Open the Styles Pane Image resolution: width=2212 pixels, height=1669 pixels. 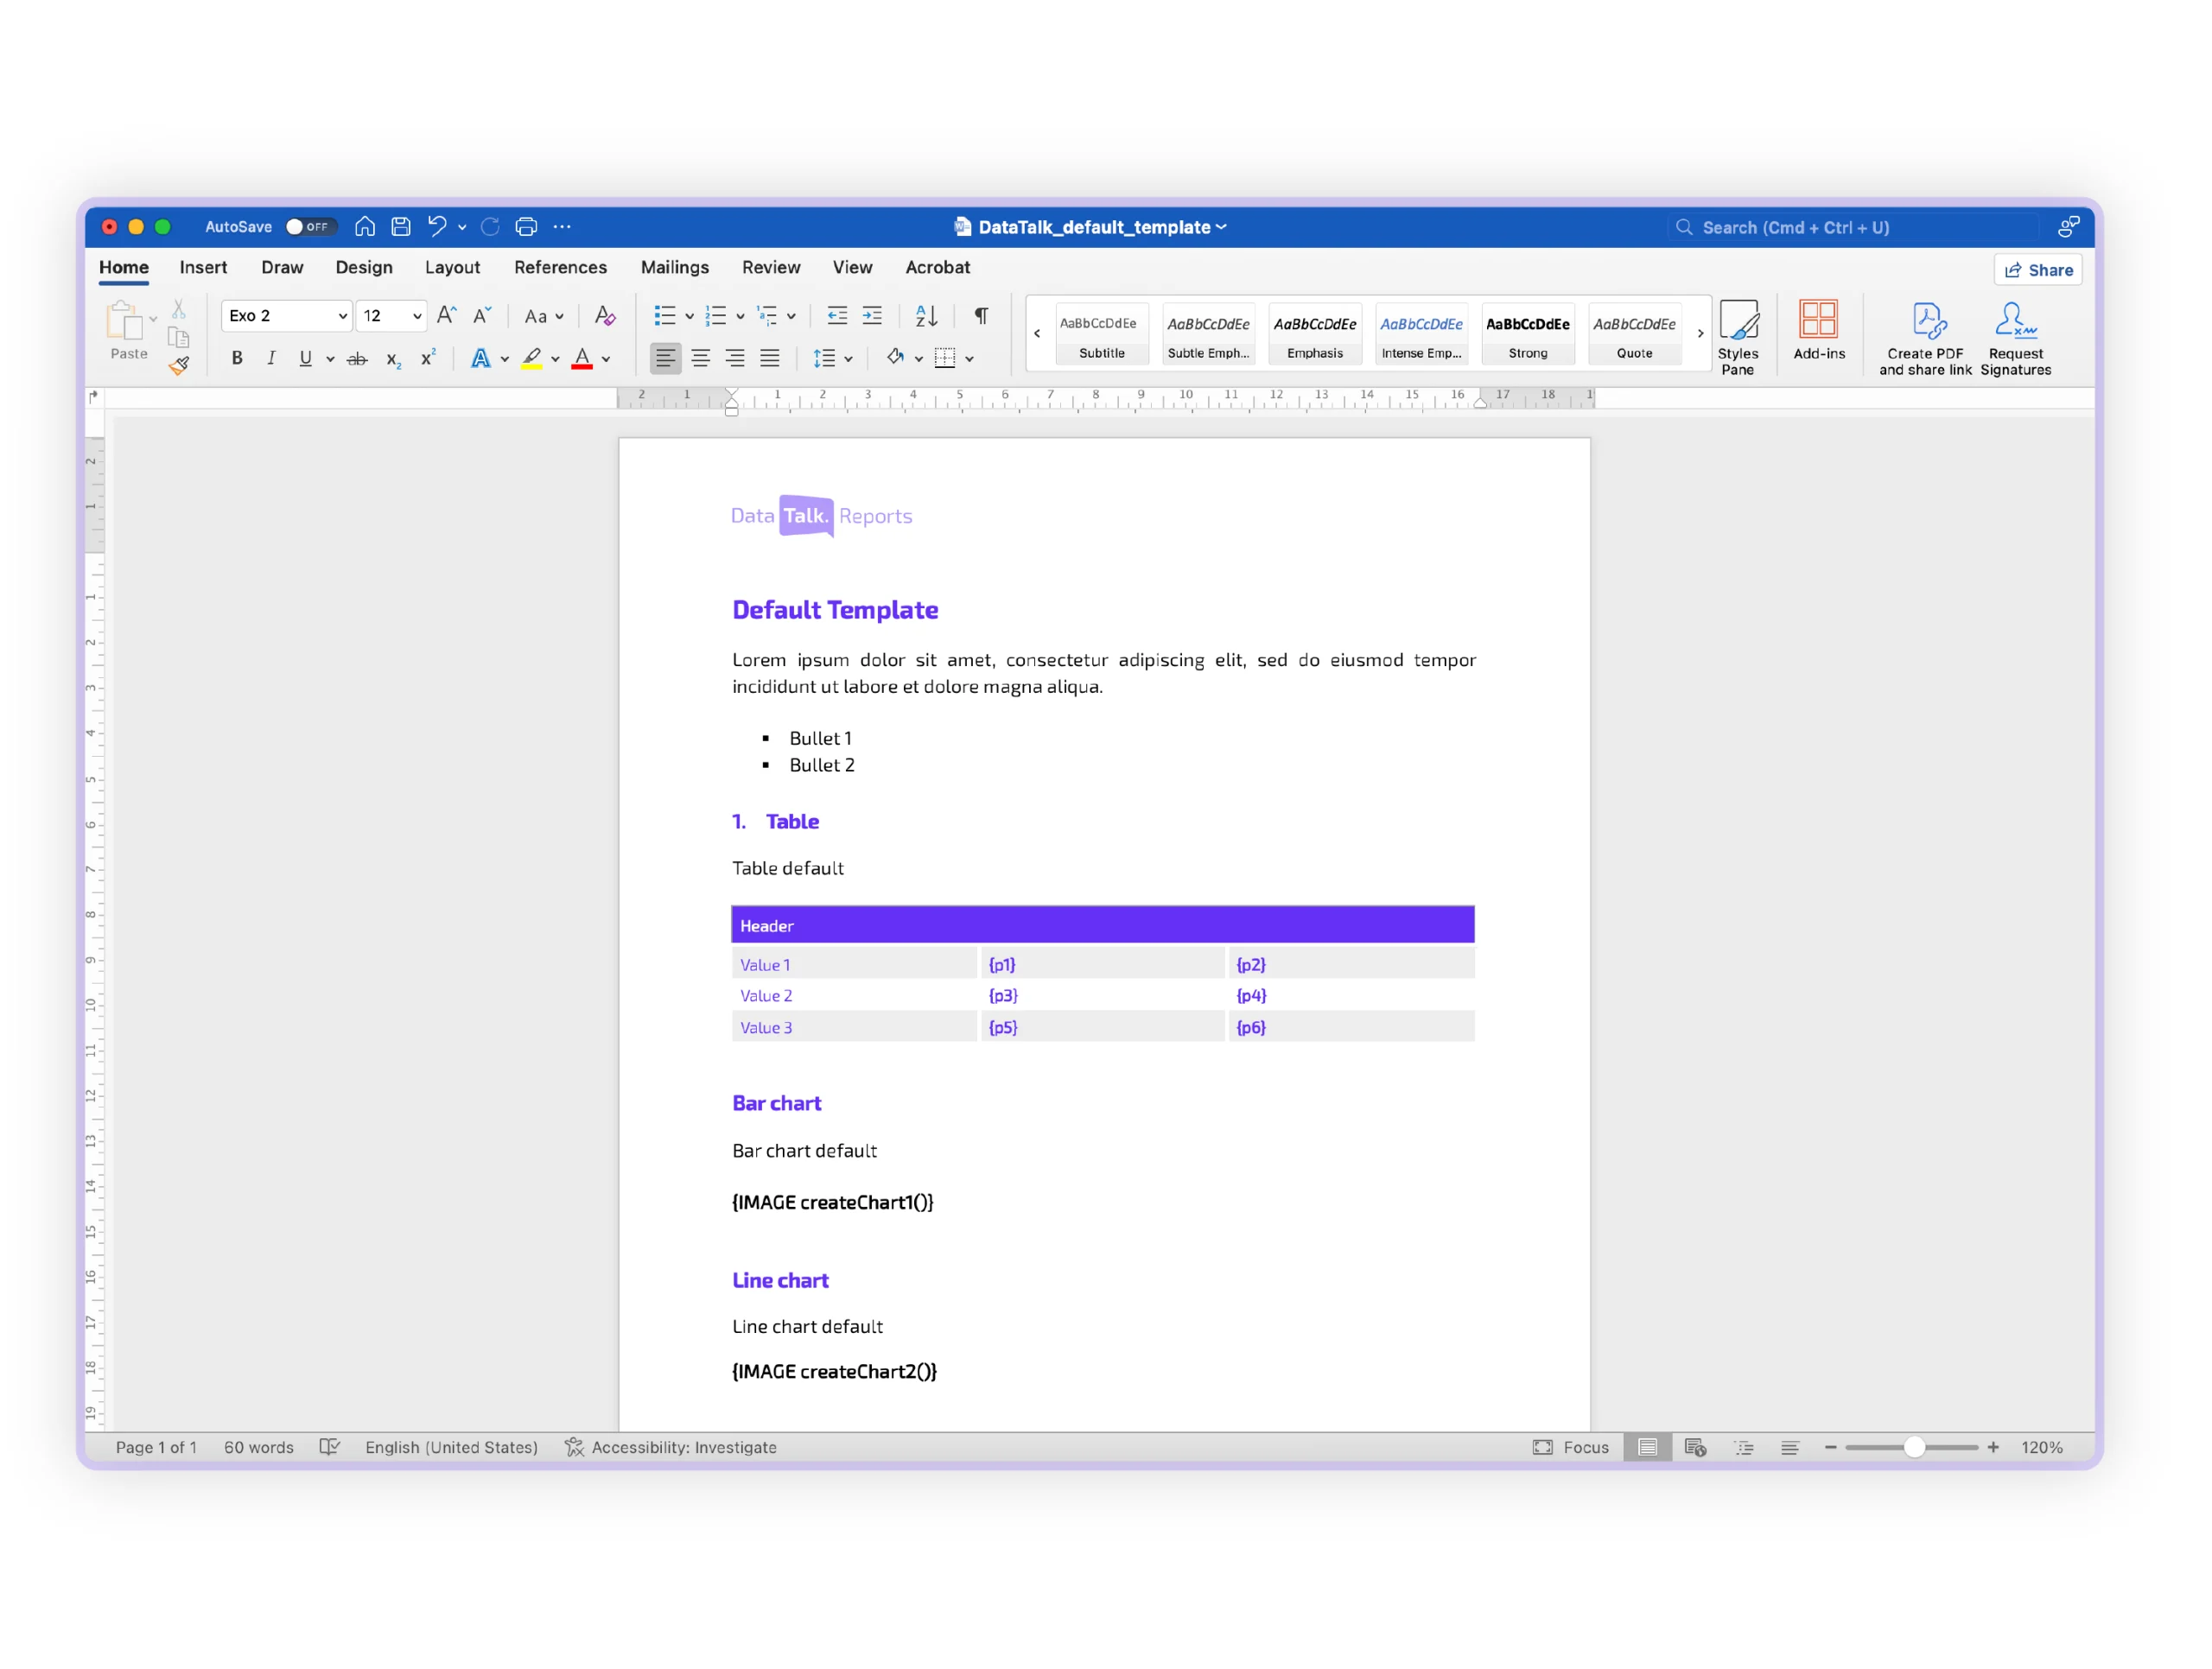(1738, 338)
